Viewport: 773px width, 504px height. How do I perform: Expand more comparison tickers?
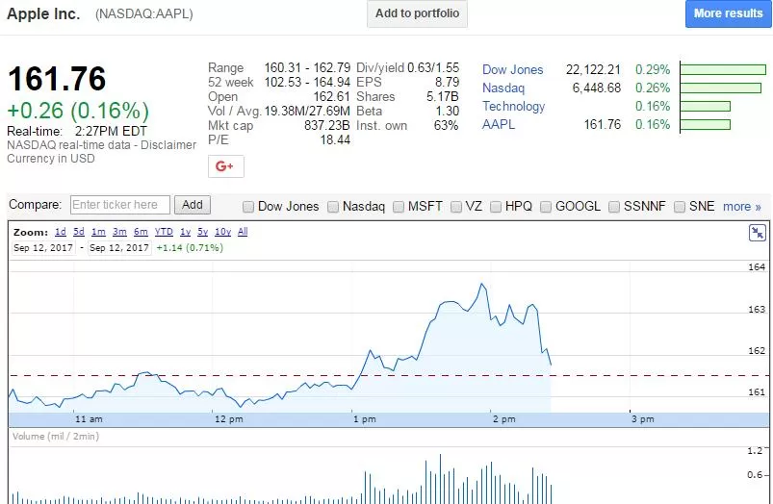(742, 207)
